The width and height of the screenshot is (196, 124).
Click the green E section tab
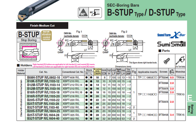(190, 98)
